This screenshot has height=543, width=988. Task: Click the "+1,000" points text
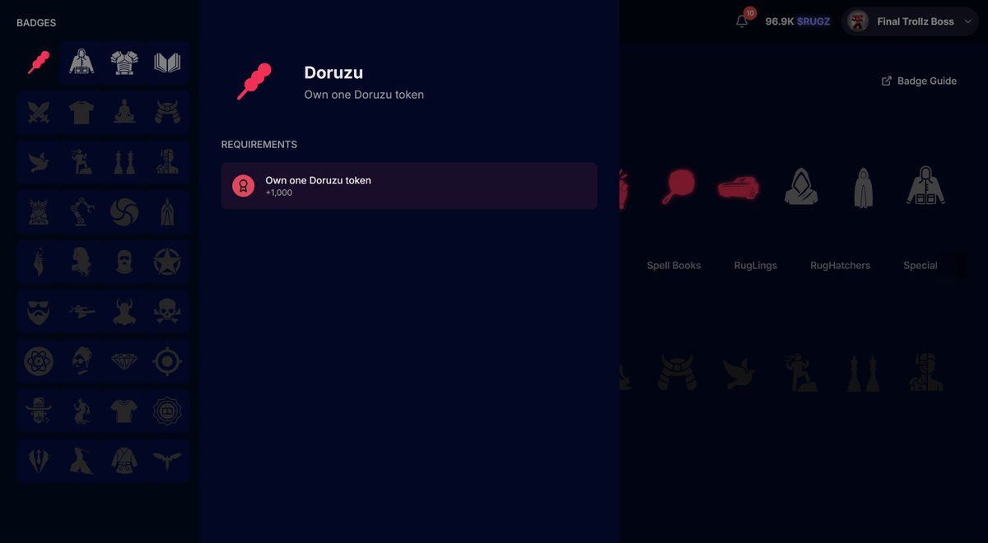point(279,193)
